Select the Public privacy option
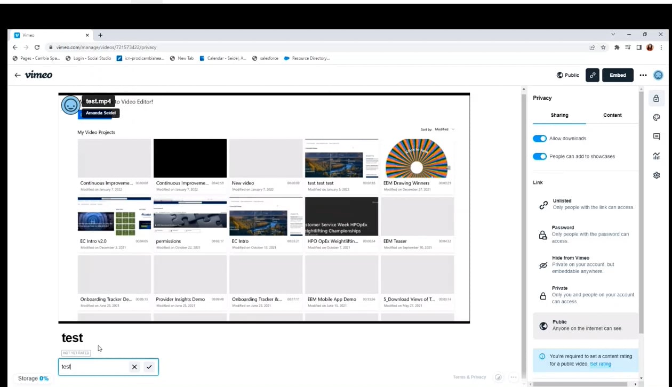The image size is (672, 387). pyautogui.click(x=586, y=325)
